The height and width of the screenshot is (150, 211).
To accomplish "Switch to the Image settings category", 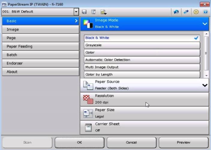I will click(x=40, y=29).
